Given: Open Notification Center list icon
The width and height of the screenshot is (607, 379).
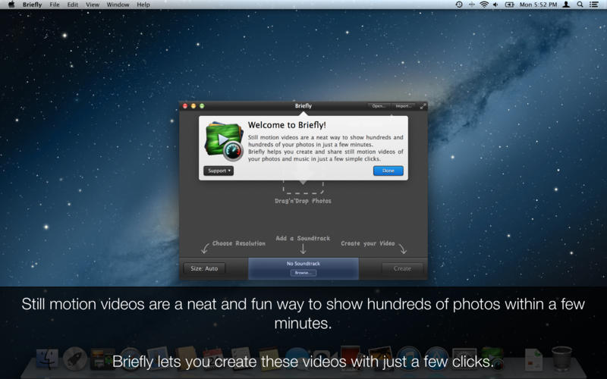Looking at the screenshot, I should pos(594,5).
